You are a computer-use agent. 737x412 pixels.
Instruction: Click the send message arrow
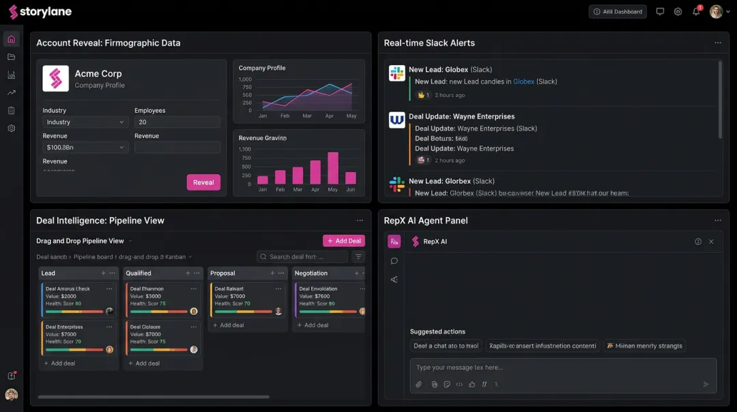[x=706, y=384]
